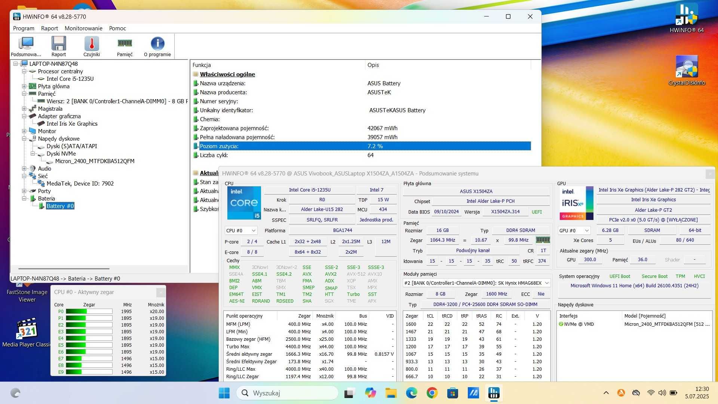Open File Explorer from the taskbar

pos(391,393)
